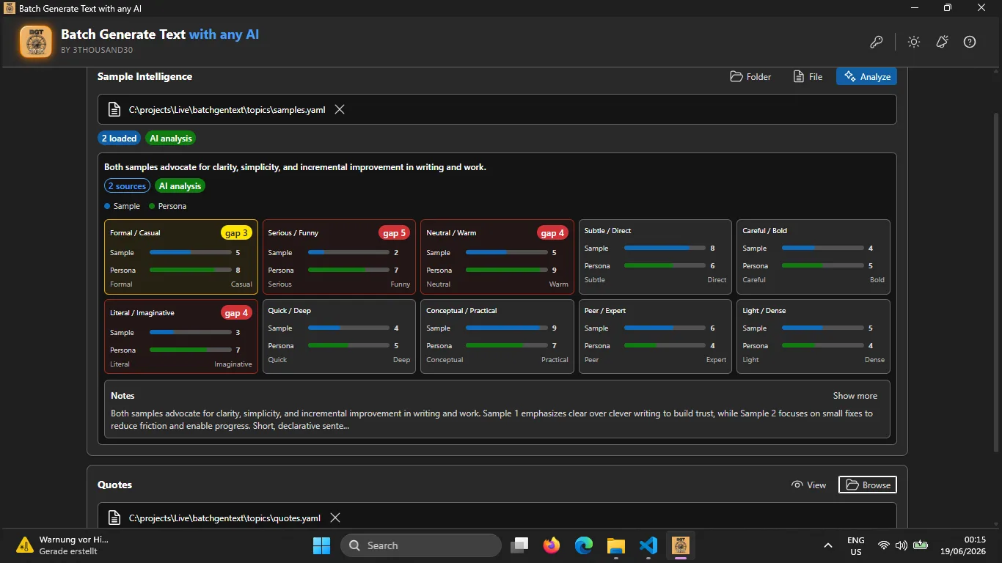1002x563 pixels.
Task: Click the Persona bar in Neutral / Warm
Action: (x=506, y=270)
